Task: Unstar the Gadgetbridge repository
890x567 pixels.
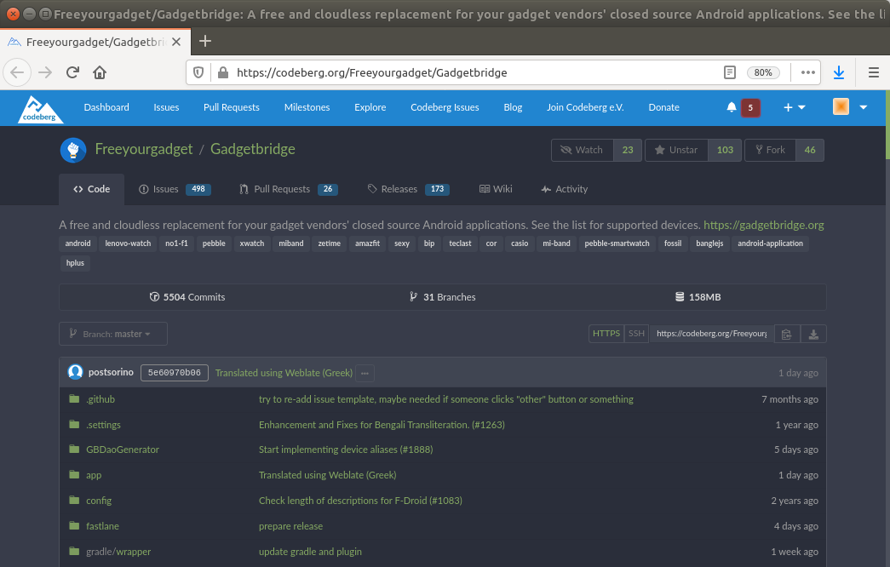Action: coord(675,150)
